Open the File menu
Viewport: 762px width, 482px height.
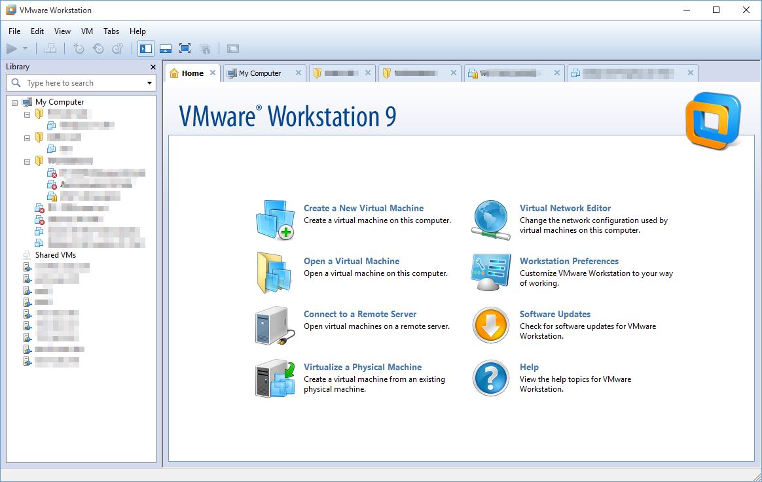coord(14,31)
